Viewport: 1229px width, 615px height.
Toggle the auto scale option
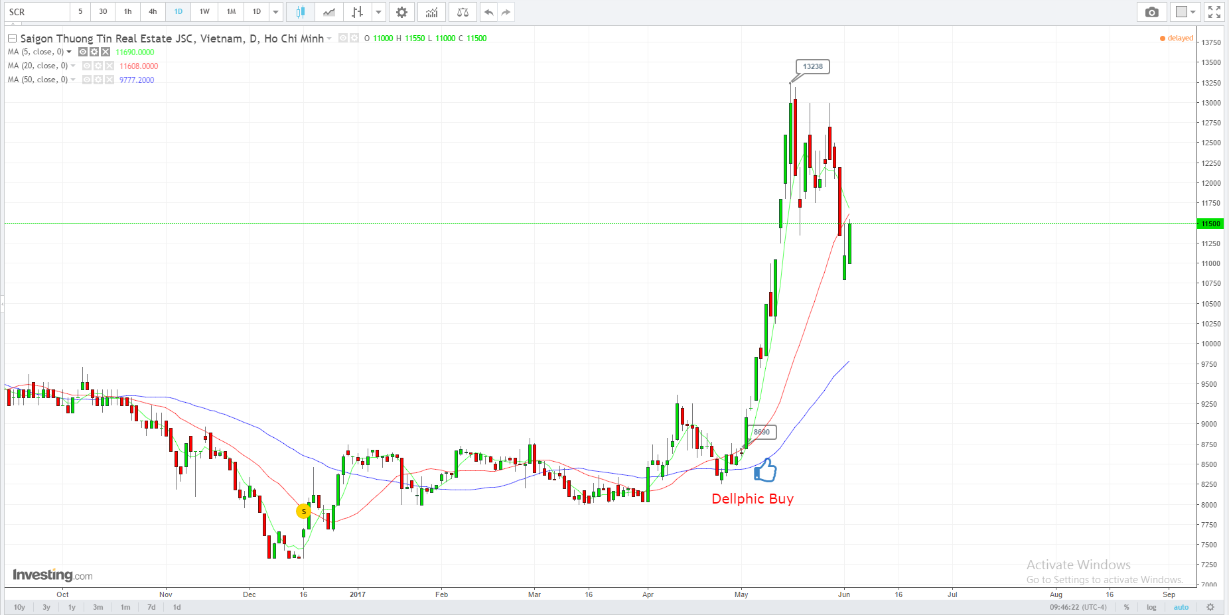1181,607
